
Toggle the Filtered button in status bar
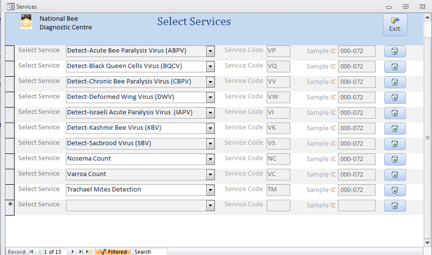click(x=113, y=252)
